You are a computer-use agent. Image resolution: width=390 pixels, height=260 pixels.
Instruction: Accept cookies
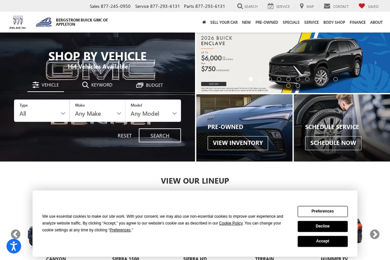tap(323, 241)
